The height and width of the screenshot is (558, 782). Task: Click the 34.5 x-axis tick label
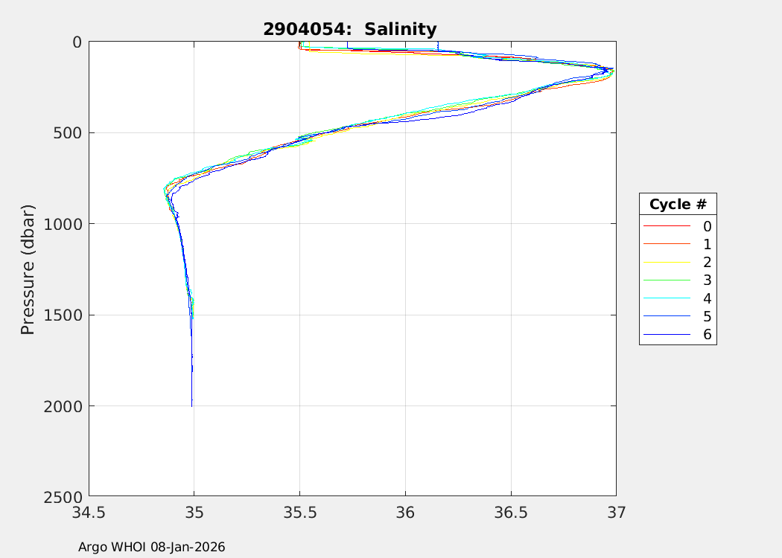point(89,512)
